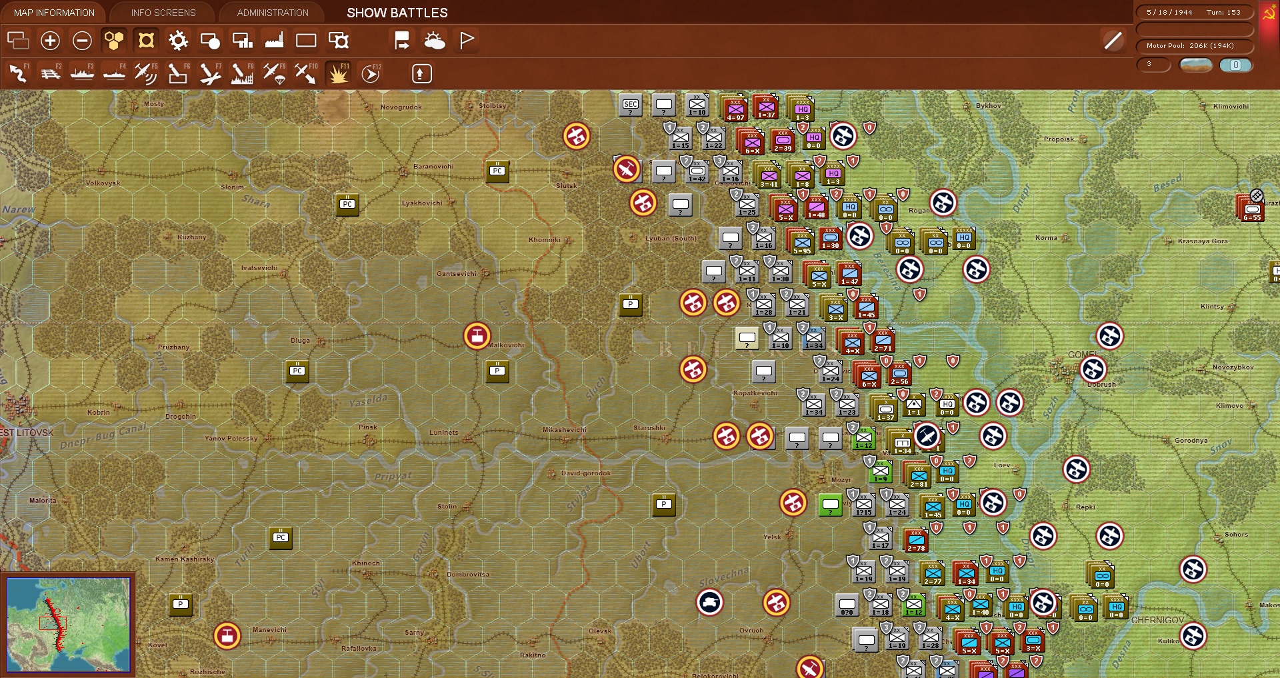Open the preferences gear icon
The height and width of the screenshot is (678, 1280).
coord(177,41)
